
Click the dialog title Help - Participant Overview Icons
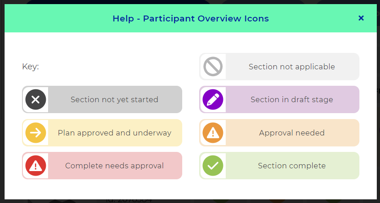pos(191,19)
